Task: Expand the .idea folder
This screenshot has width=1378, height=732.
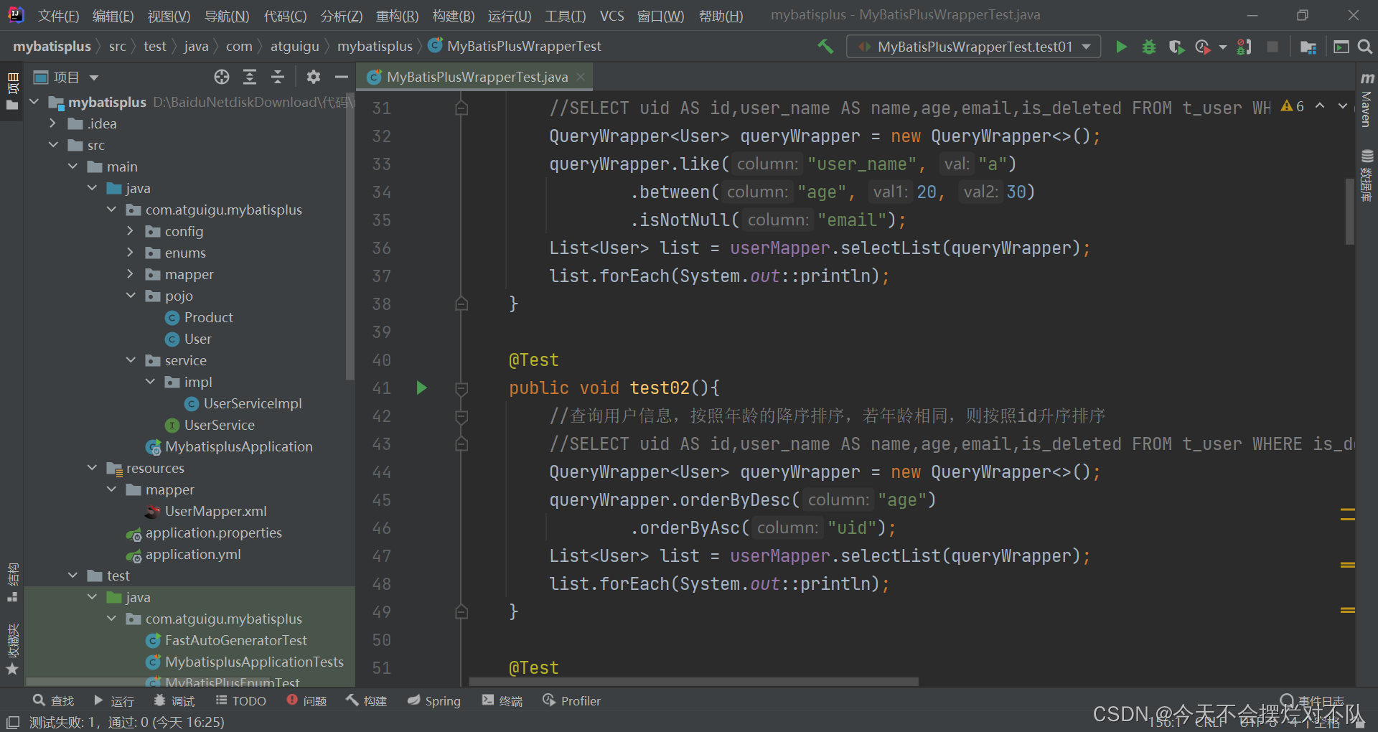Action: click(x=53, y=123)
